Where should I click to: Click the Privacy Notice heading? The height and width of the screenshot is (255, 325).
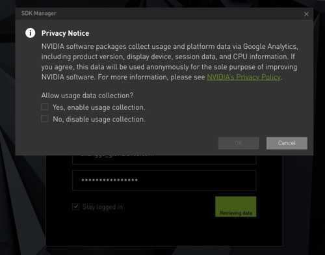[65, 33]
